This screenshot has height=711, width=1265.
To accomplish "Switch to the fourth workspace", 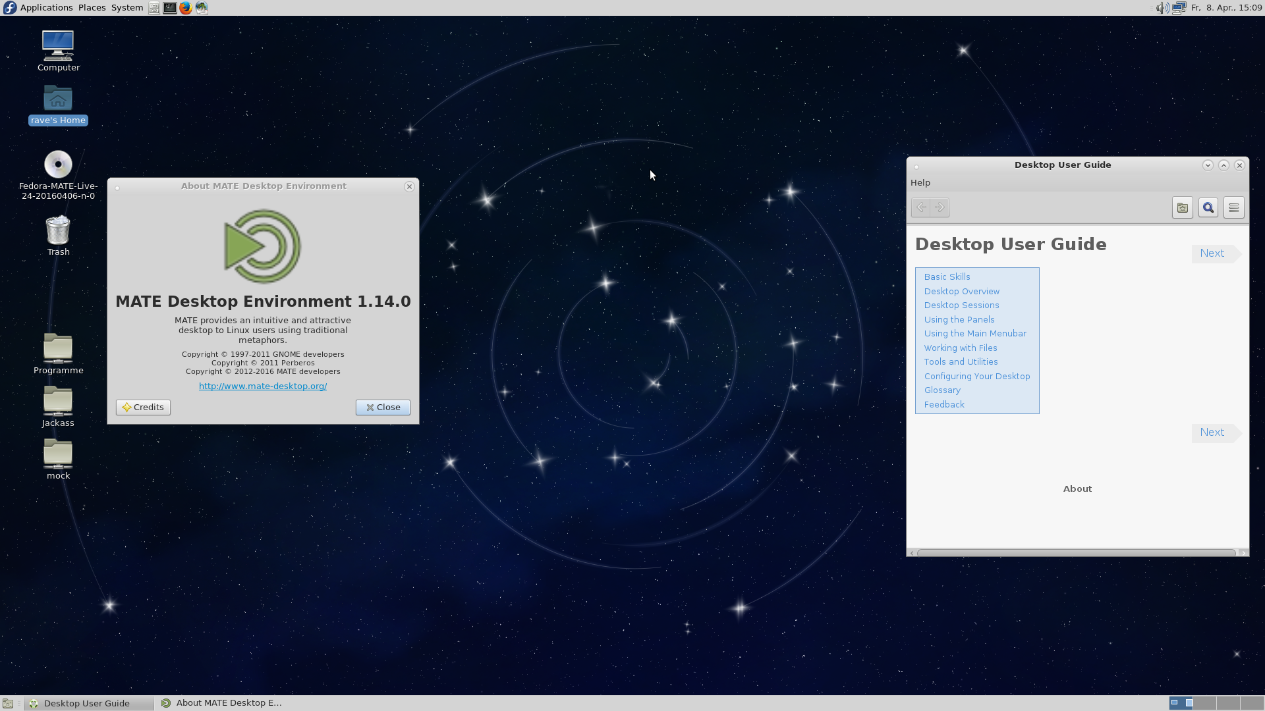I will tap(1251, 703).
